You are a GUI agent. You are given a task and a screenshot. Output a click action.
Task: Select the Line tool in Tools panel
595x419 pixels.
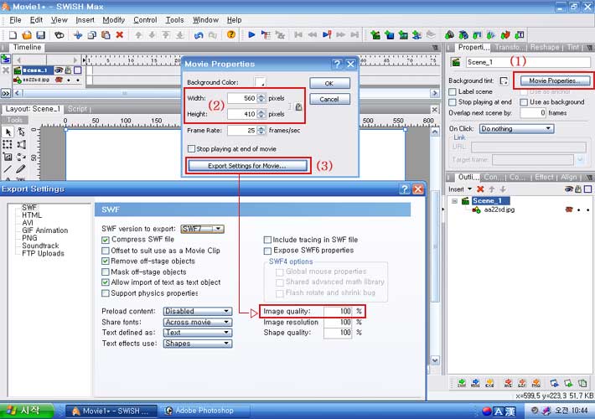pos(8,169)
